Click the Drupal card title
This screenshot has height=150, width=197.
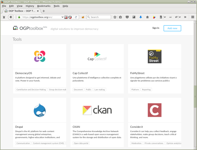(x=19, y=127)
